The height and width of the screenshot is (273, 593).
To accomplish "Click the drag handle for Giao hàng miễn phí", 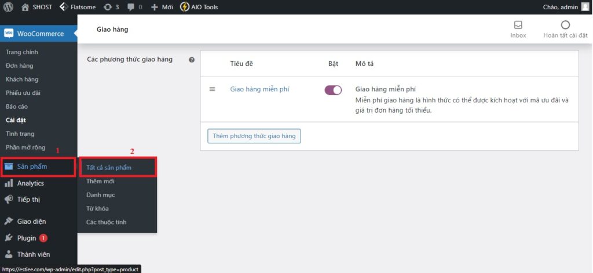I will (213, 89).
